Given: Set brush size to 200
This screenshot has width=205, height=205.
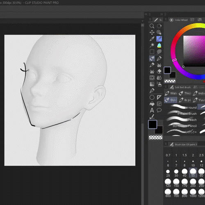Looking at the screenshot, I should click(193, 183).
